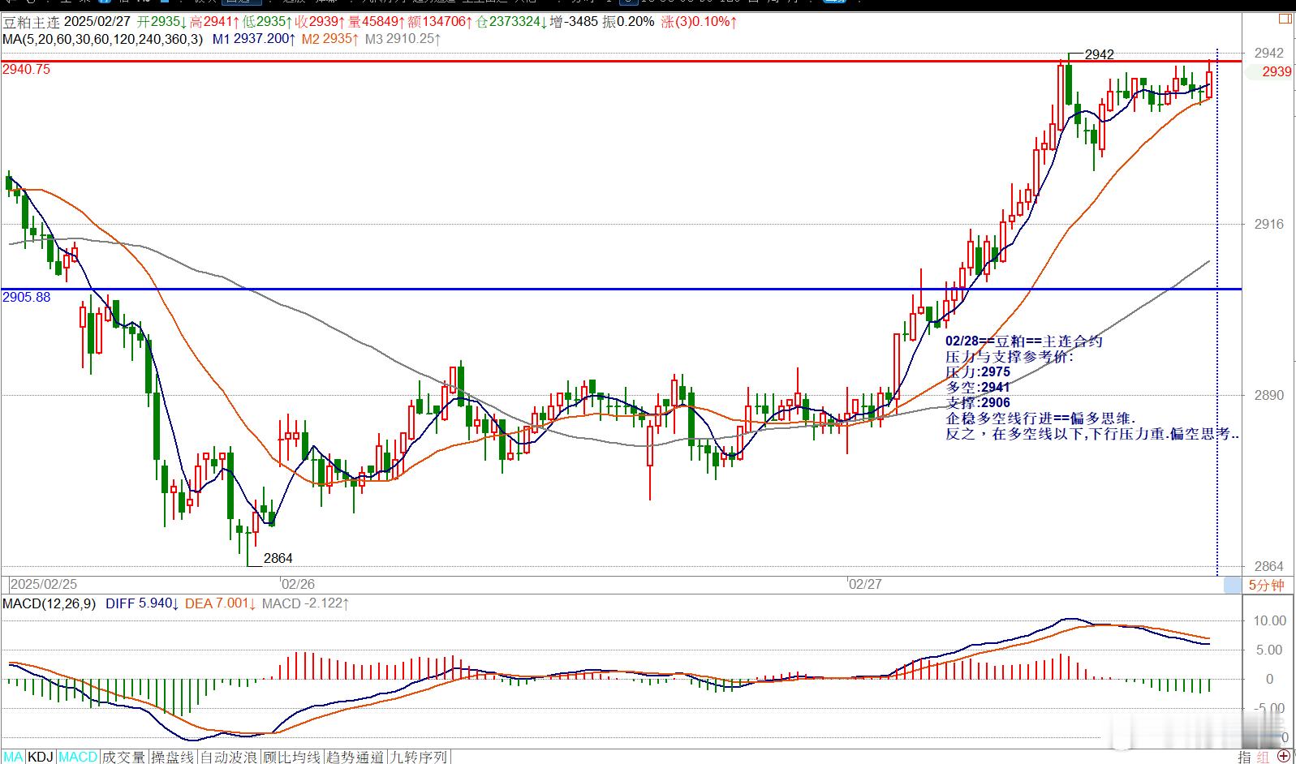1296x764 pixels.
Task: Click the annotation title 02/28==豆粕==主连合约
Action: 1024,341
